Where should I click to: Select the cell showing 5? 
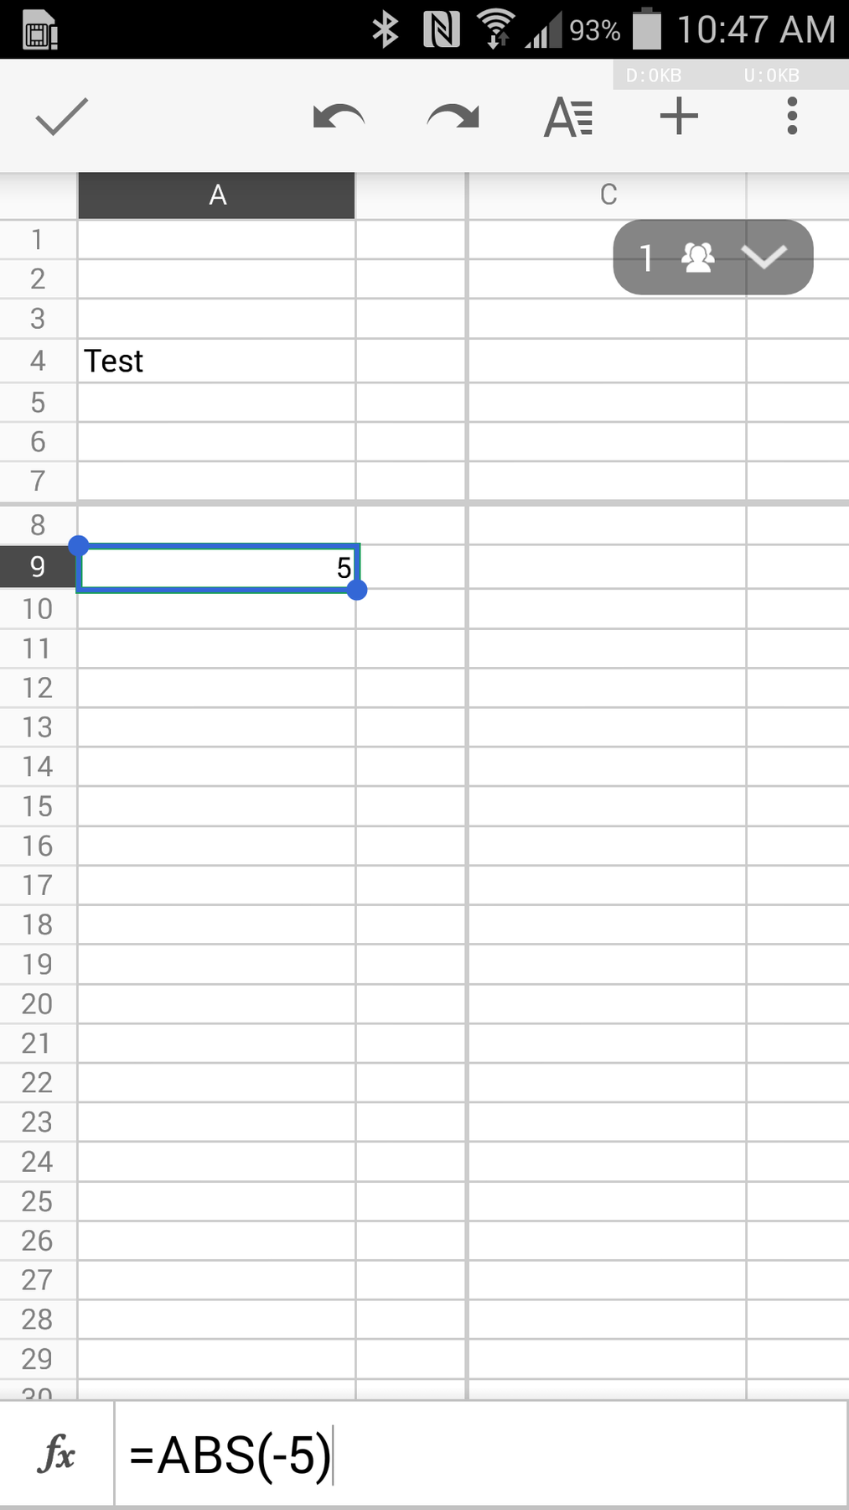216,568
